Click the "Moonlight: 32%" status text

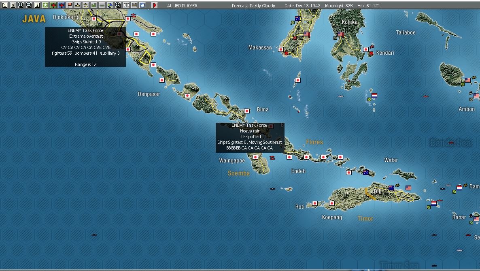(x=339, y=6)
